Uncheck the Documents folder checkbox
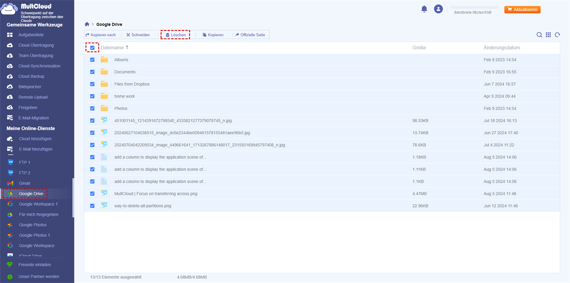Image resolution: width=570 pixels, height=283 pixels. [x=92, y=72]
